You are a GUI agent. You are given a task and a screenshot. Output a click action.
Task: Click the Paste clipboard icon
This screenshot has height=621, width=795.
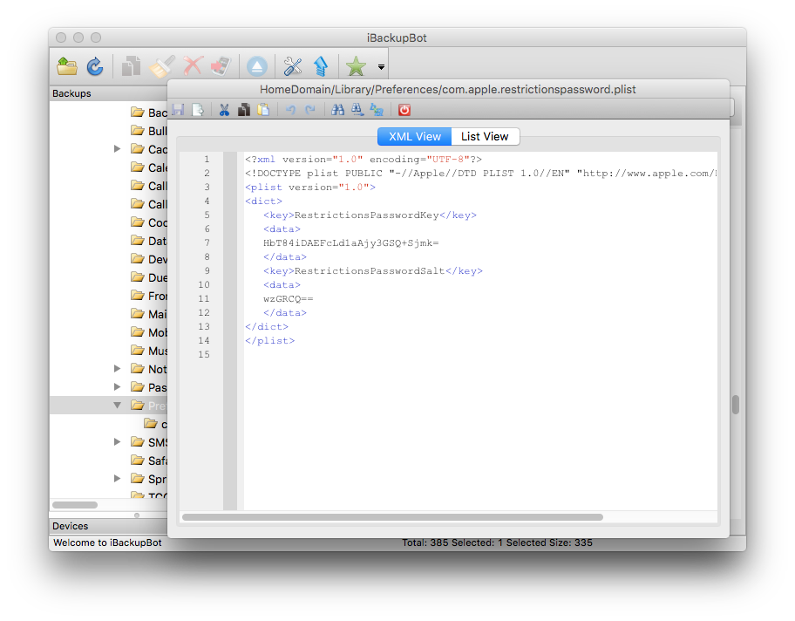click(263, 110)
